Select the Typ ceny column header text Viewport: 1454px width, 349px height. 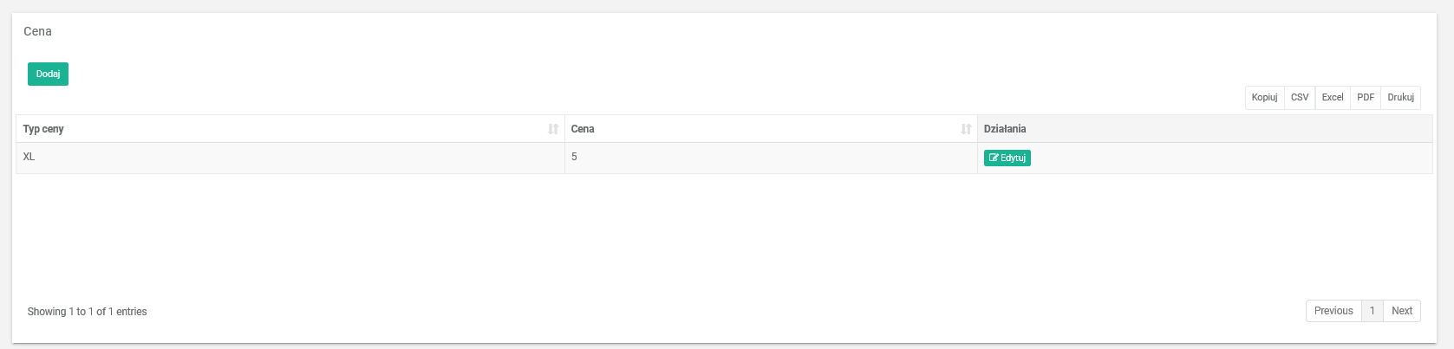[43, 129]
